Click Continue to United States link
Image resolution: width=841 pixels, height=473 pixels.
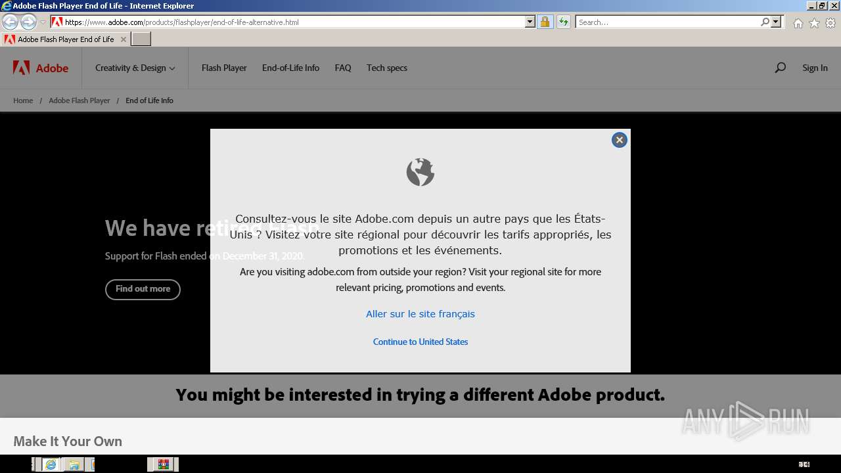[420, 342]
